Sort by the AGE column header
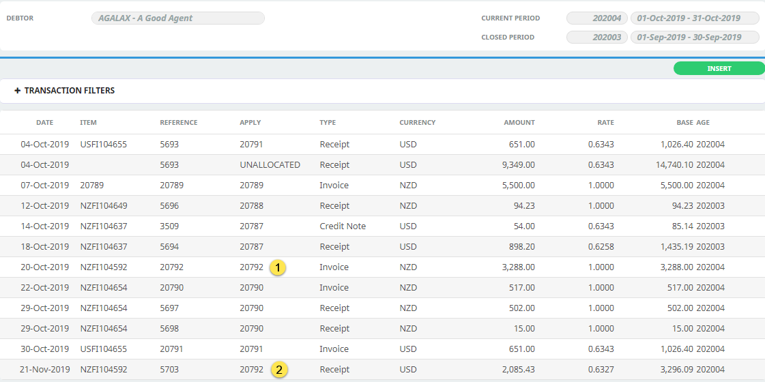765x382 pixels. click(703, 123)
